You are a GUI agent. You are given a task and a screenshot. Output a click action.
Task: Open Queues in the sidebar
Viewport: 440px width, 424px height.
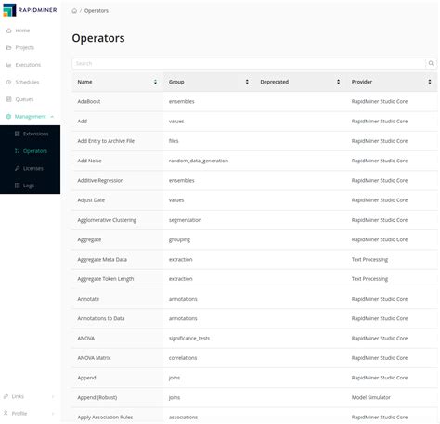[24, 99]
